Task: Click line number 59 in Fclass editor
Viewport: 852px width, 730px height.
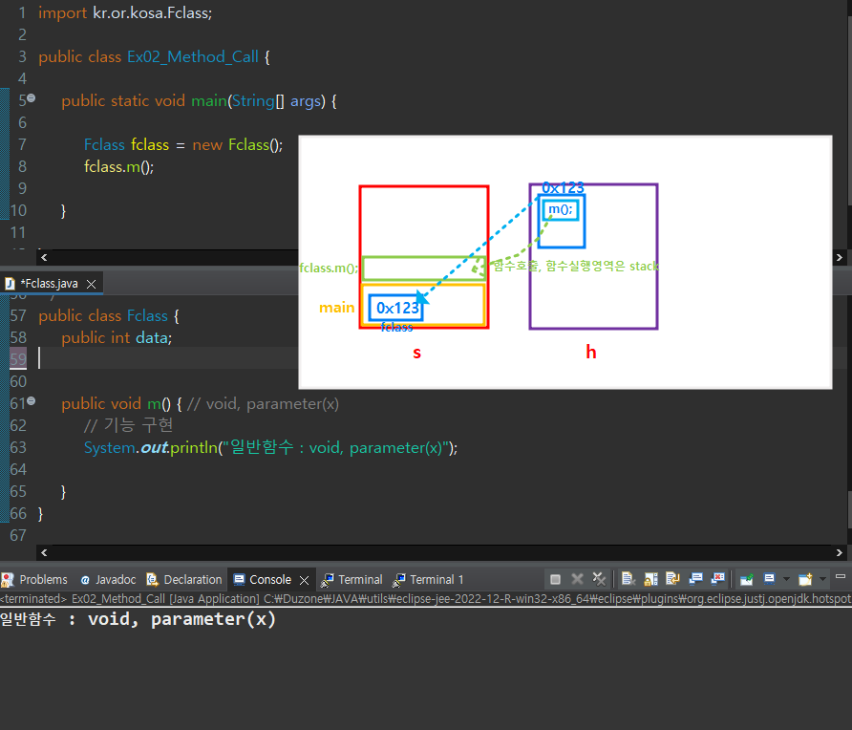Action: (x=18, y=358)
